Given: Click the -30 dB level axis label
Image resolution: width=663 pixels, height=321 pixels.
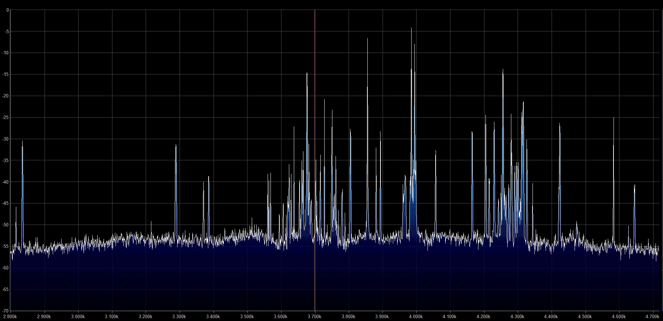Looking at the screenshot, I should [6, 139].
